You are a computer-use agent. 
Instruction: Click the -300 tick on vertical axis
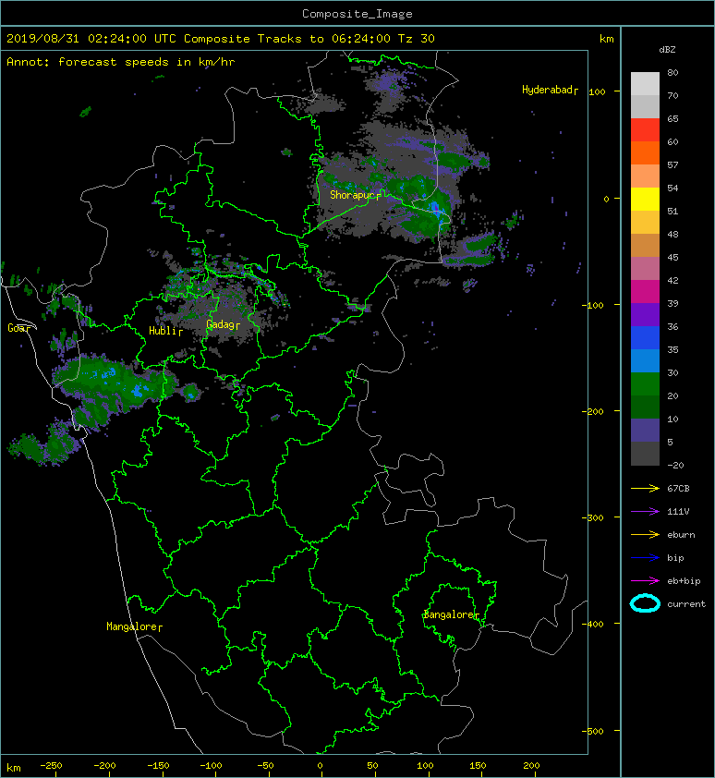click(593, 518)
